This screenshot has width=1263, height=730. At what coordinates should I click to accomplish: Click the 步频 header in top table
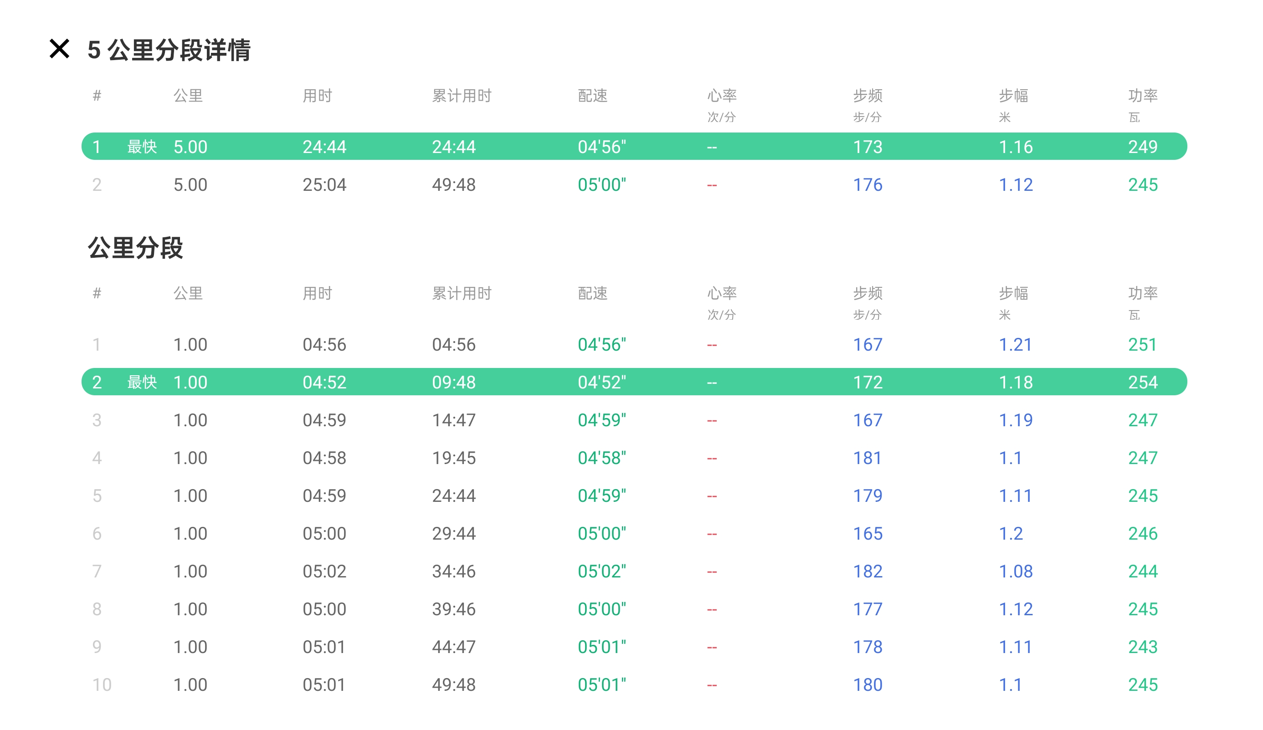pos(868,96)
